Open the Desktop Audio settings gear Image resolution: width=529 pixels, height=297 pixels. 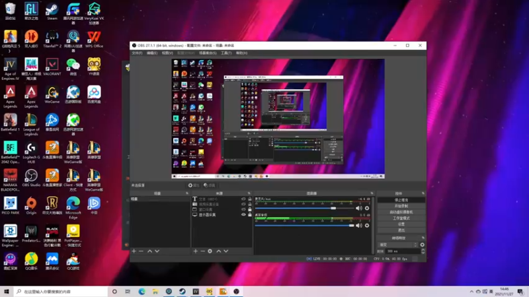point(367,225)
